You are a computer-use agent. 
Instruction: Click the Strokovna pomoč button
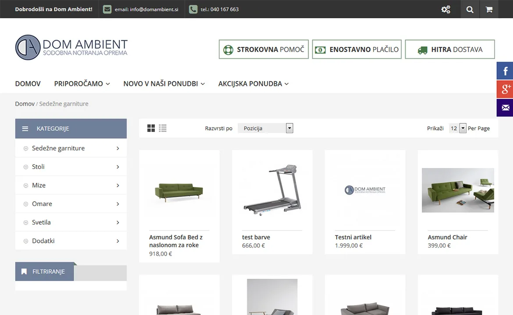tap(264, 49)
